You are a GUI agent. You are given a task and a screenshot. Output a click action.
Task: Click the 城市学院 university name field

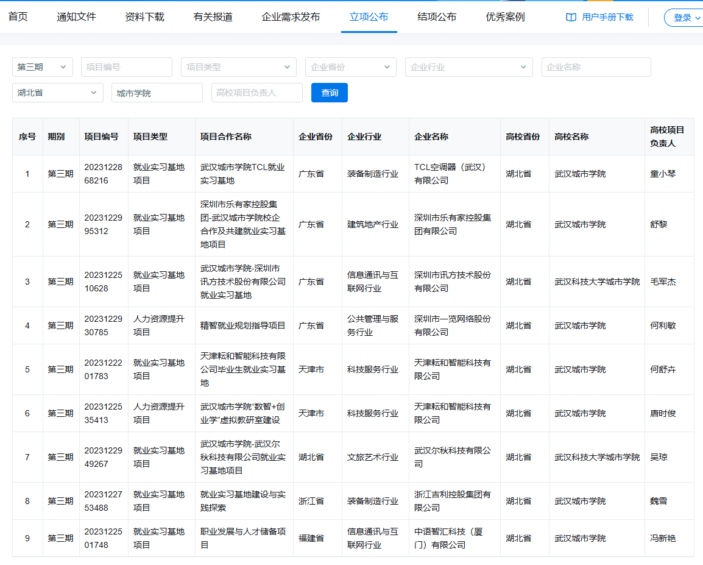point(157,93)
